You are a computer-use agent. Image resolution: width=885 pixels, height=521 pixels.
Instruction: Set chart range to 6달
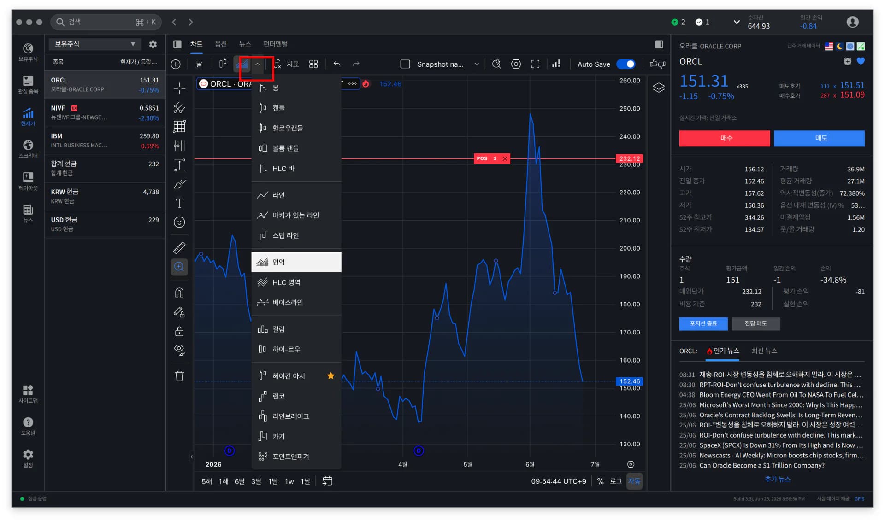[x=240, y=481]
